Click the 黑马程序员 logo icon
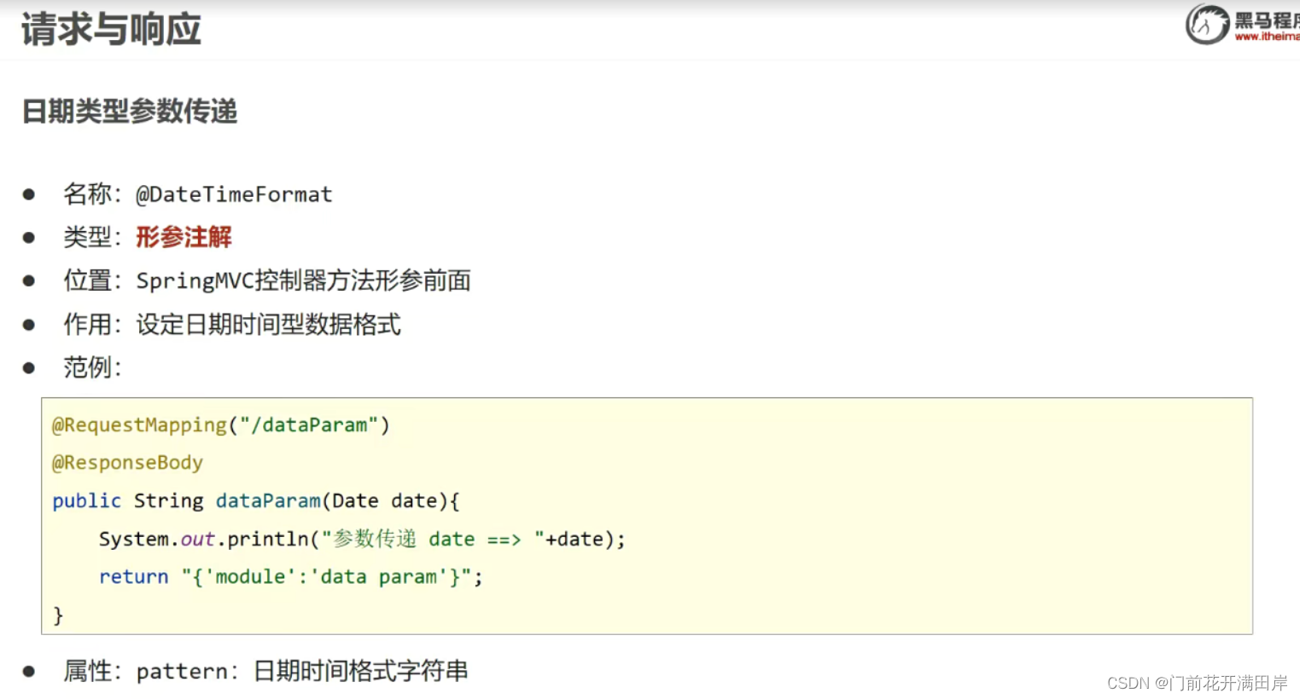The height and width of the screenshot is (699, 1300). click(1207, 24)
